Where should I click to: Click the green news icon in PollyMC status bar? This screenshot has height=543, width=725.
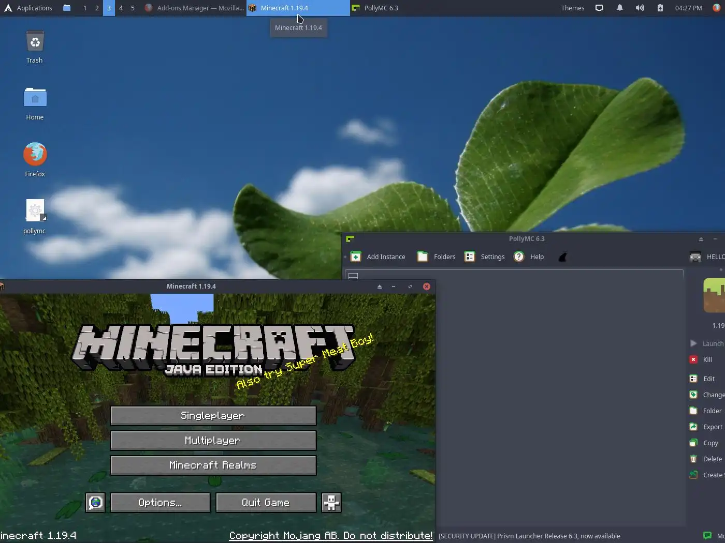(x=707, y=535)
